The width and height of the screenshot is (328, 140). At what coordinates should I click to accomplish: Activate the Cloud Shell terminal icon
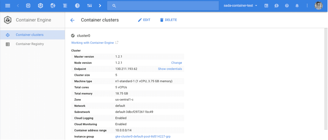point(266,5)
